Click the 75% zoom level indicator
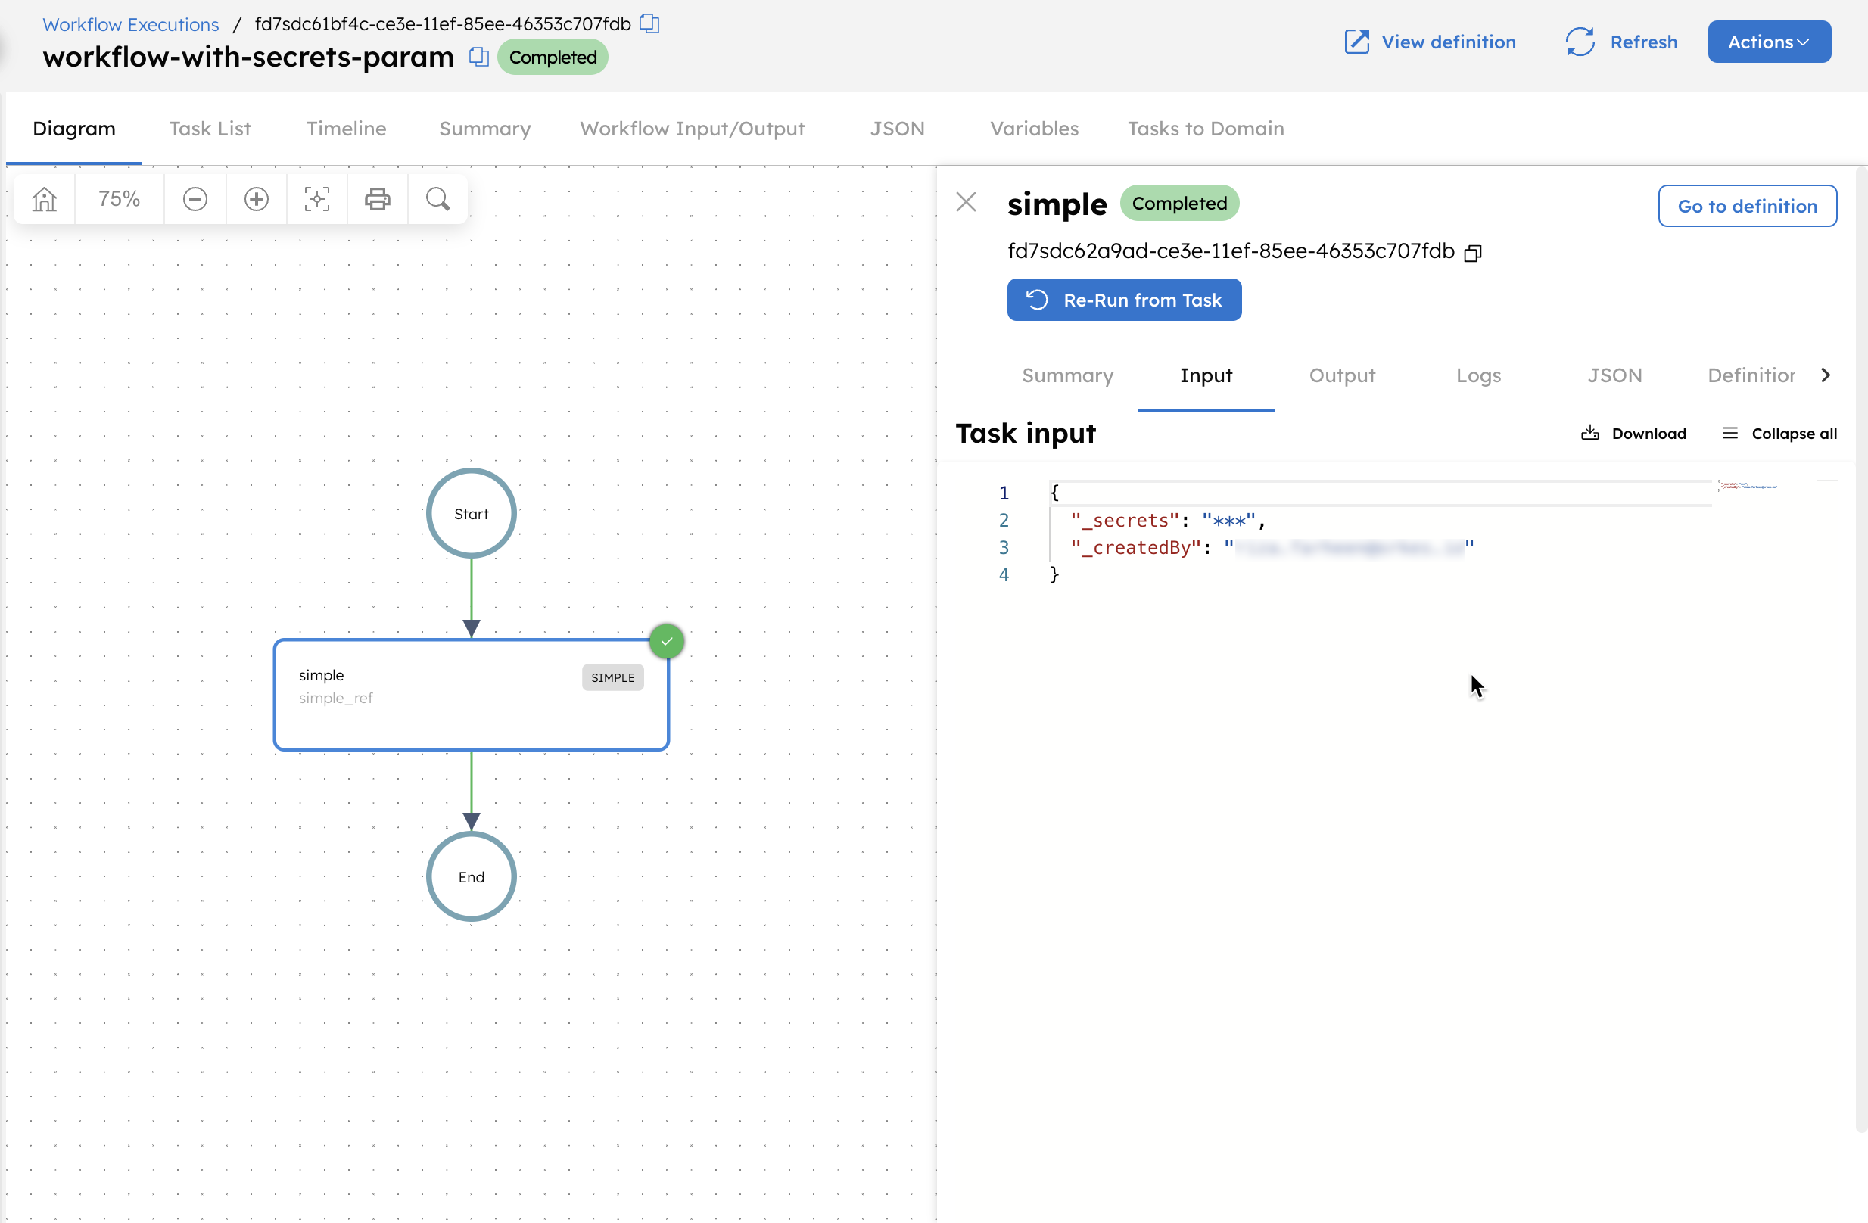 point(119,199)
